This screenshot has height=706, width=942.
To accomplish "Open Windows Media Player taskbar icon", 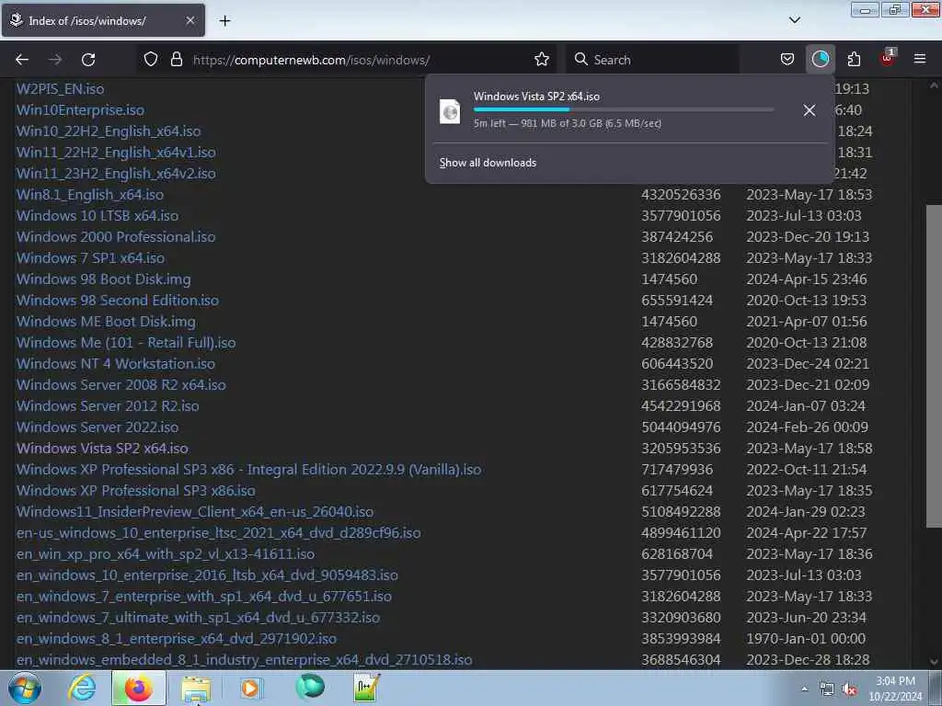I will (250, 688).
